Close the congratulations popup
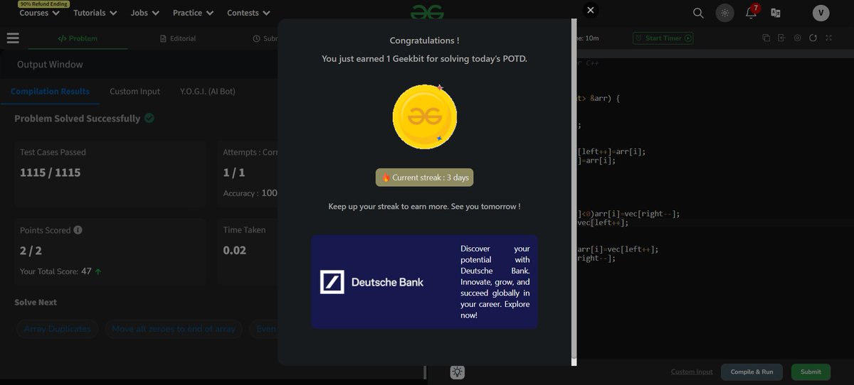 coord(590,10)
